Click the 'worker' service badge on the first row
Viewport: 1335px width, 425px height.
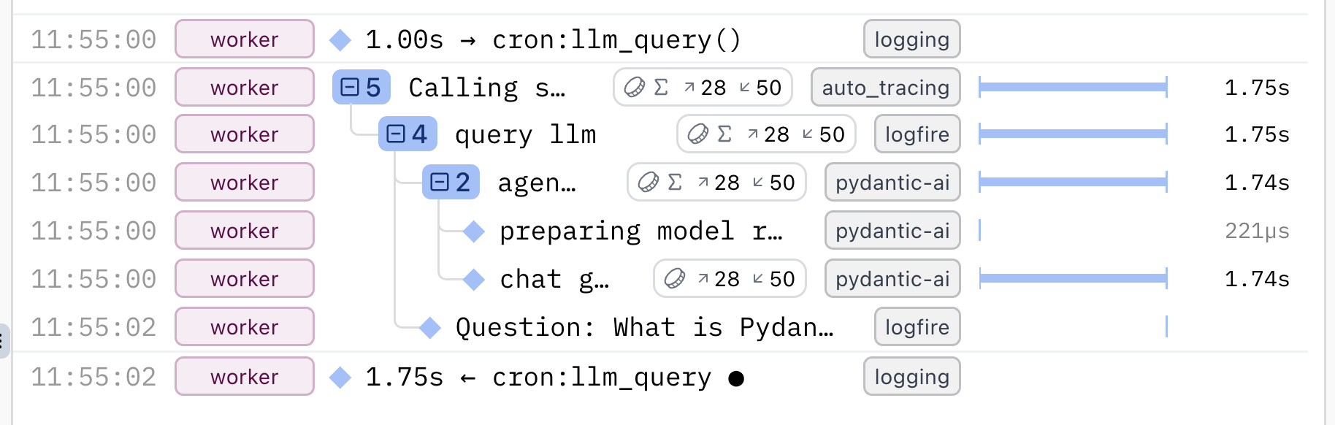245,39
